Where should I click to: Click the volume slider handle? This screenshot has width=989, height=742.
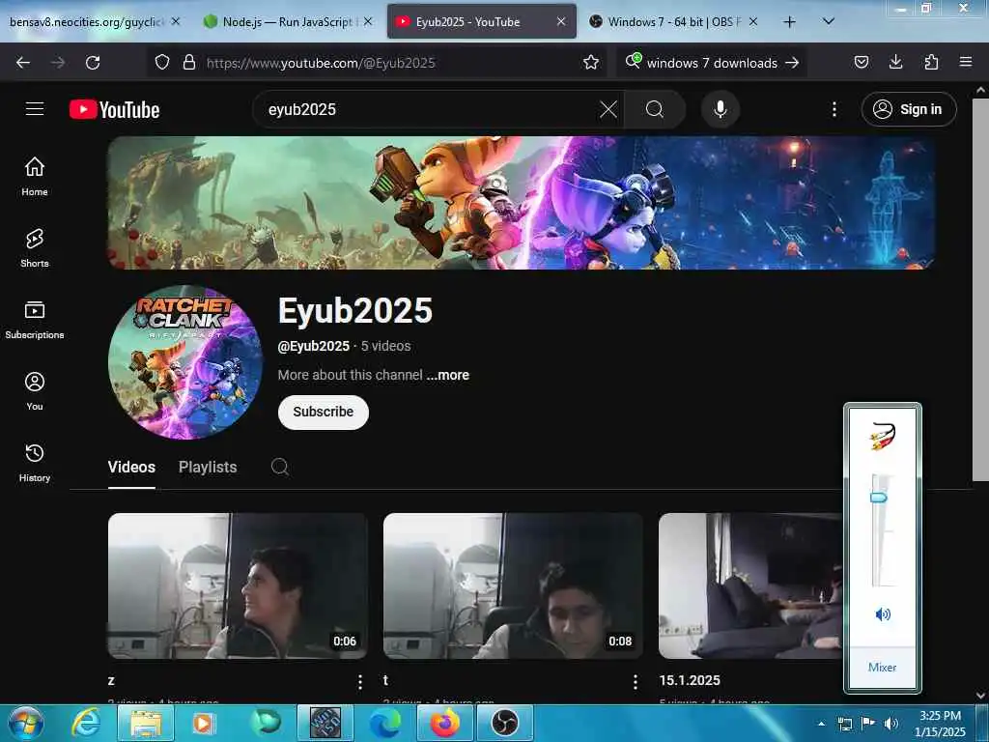(878, 498)
